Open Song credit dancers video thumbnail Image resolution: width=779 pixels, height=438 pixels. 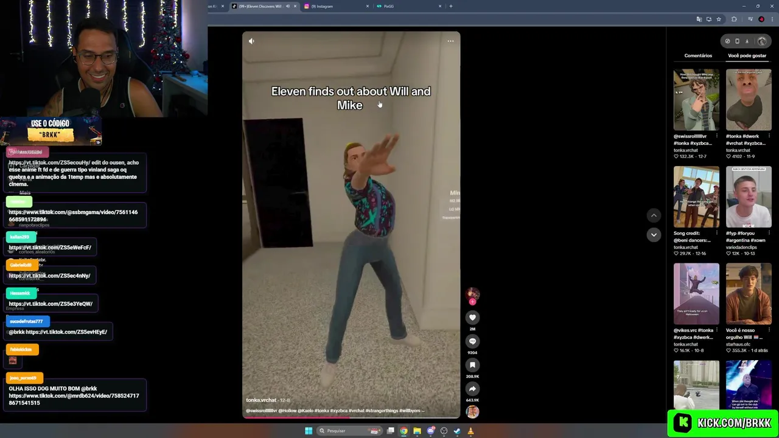[x=696, y=197]
